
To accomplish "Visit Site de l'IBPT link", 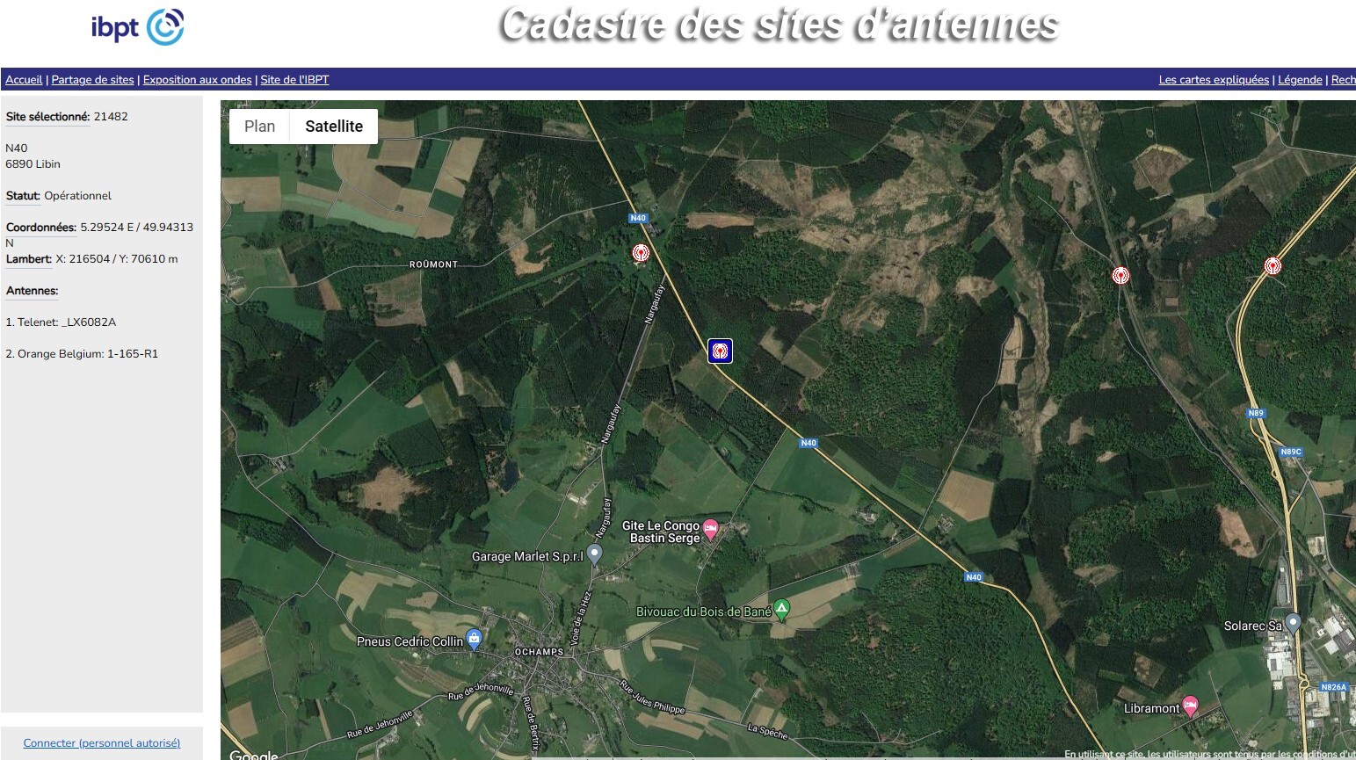I will tap(294, 80).
